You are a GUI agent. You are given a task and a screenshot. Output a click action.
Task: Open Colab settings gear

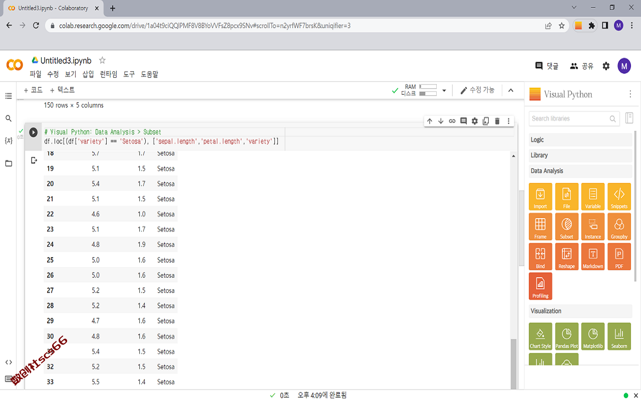606,66
